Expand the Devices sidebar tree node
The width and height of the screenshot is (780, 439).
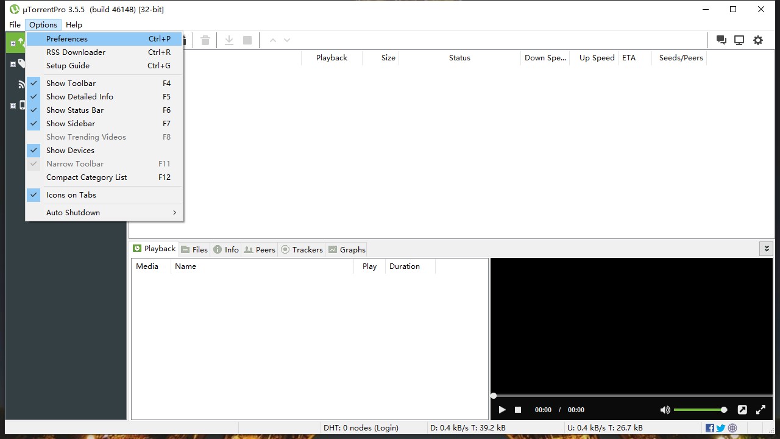(x=13, y=105)
